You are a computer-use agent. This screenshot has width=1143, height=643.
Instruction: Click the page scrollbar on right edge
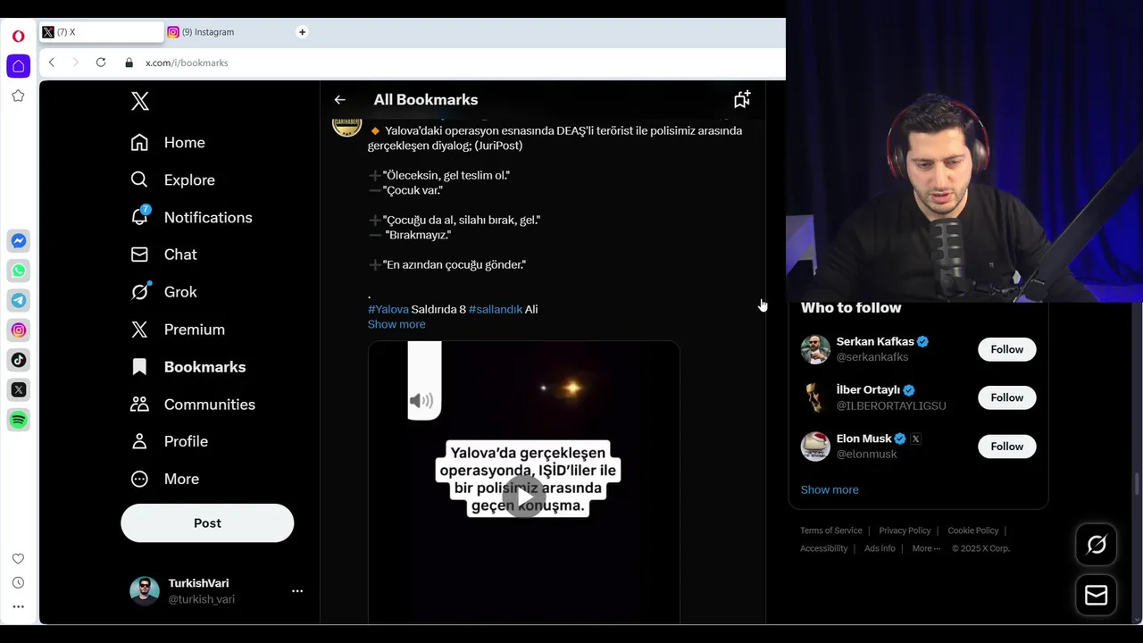tap(1137, 483)
